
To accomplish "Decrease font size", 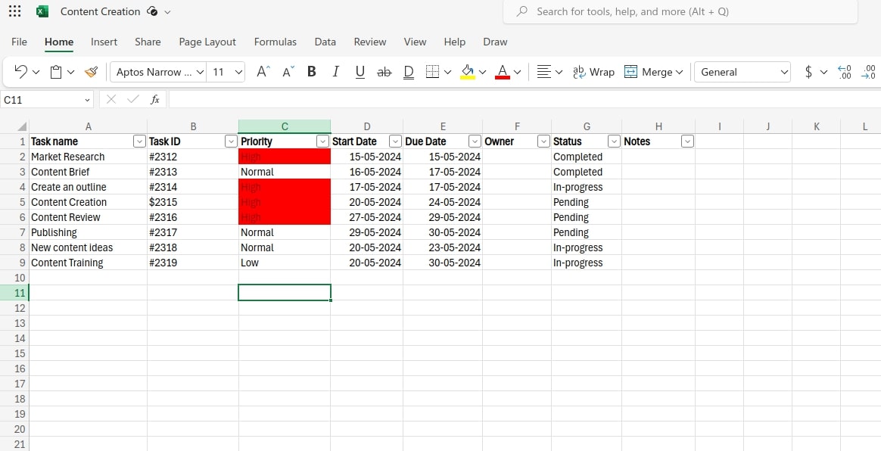I will click(x=288, y=72).
